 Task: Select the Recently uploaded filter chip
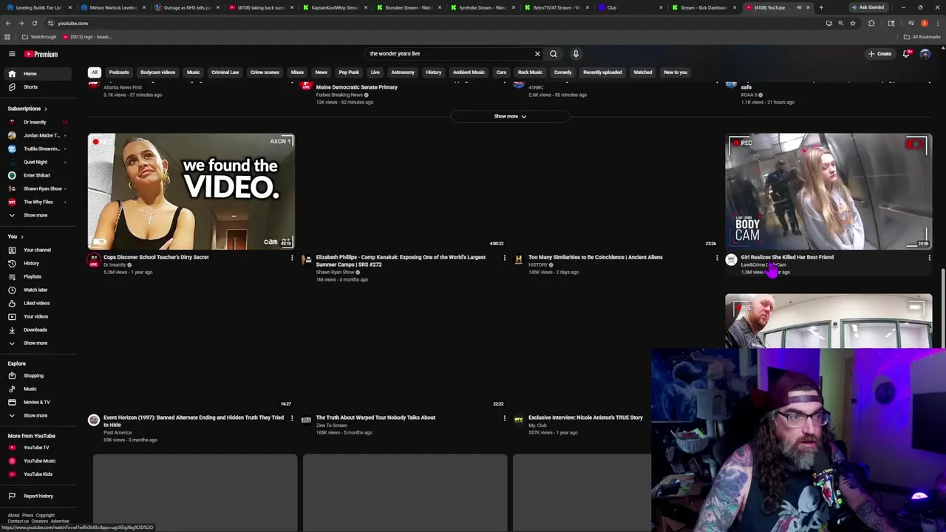602,72
